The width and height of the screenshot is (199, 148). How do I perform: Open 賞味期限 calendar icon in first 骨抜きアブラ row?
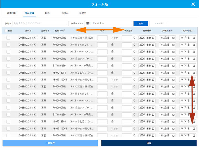[153, 59]
